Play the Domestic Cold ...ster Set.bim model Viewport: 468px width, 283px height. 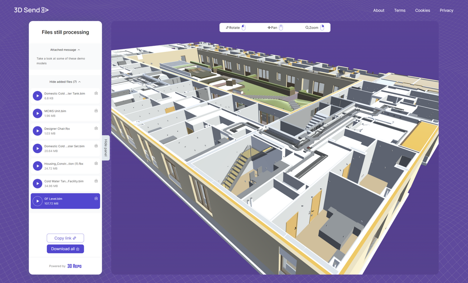pos(37,148)
